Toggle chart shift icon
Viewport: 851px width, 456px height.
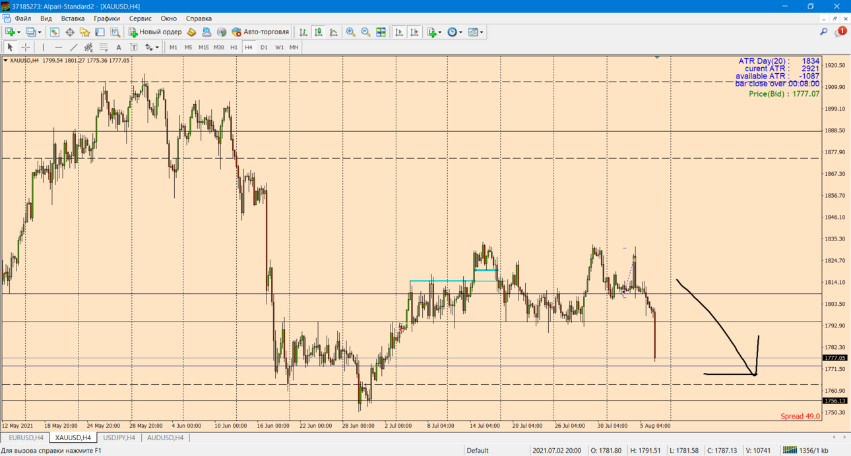(x=414, y=32)
